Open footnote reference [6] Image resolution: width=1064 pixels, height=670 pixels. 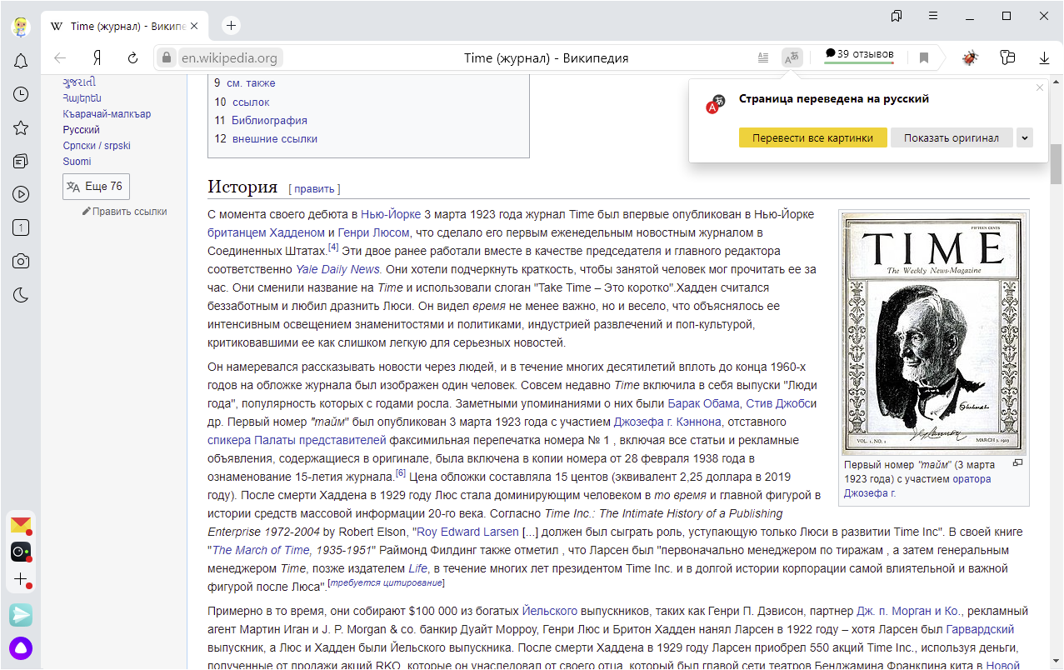coord(401,473)
